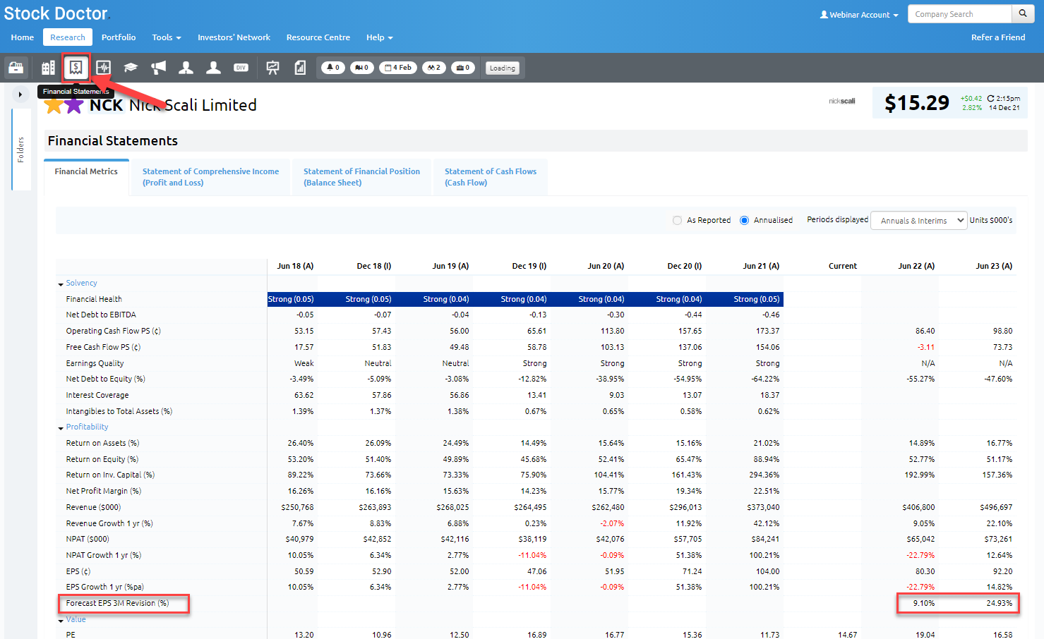Open Investors' Network menu

[x=234, y=37]
